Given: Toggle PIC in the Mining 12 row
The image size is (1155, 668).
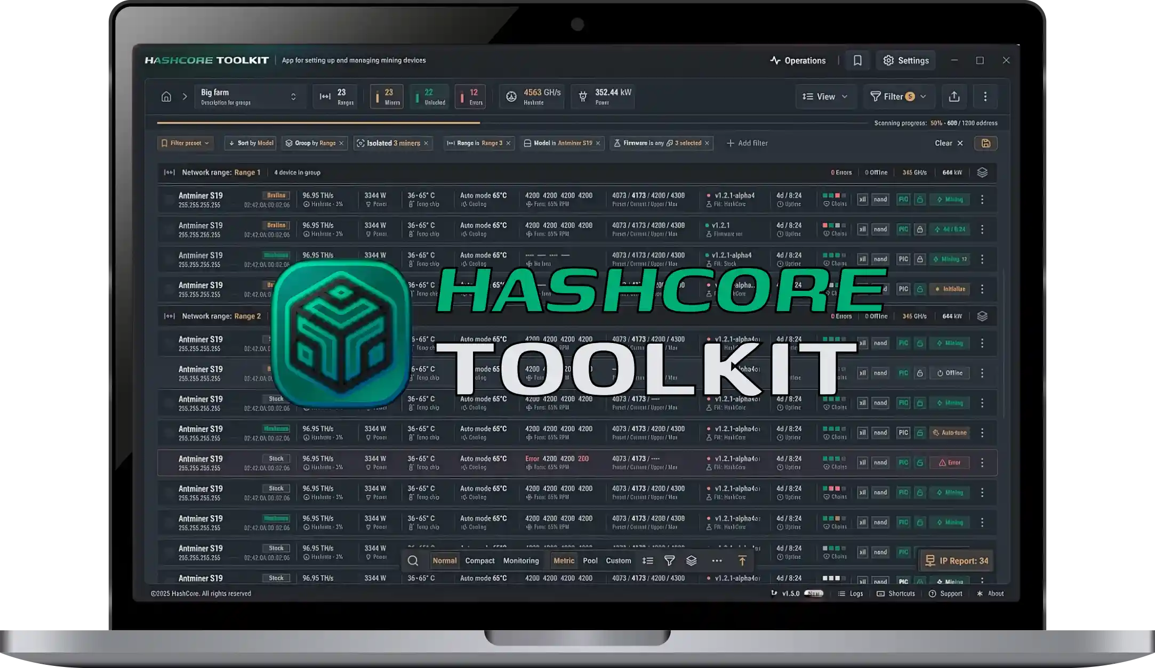Looking at the screenshot, I should point(903,259).
